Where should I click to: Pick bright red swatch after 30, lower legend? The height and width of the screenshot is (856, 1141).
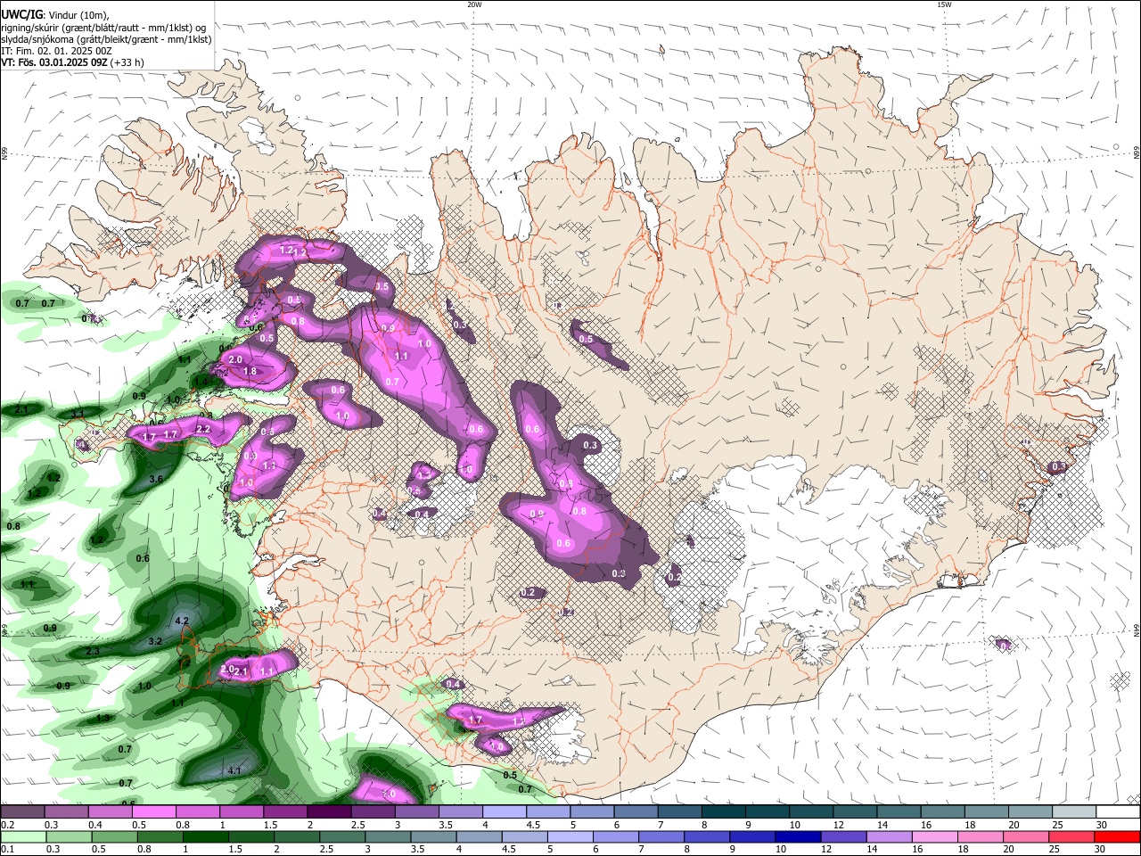[x=1119, y=837]
